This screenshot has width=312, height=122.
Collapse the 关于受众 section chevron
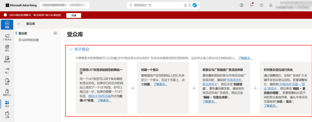click(x=70, y=49)
